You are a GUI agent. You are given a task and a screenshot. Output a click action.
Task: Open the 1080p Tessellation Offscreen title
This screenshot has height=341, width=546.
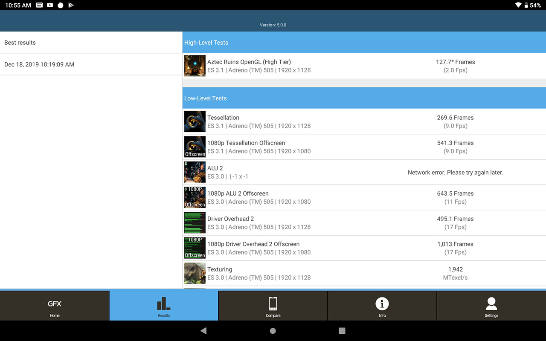pos(246,143)
